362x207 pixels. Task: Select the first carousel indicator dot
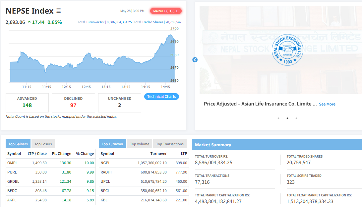(278, 118)
